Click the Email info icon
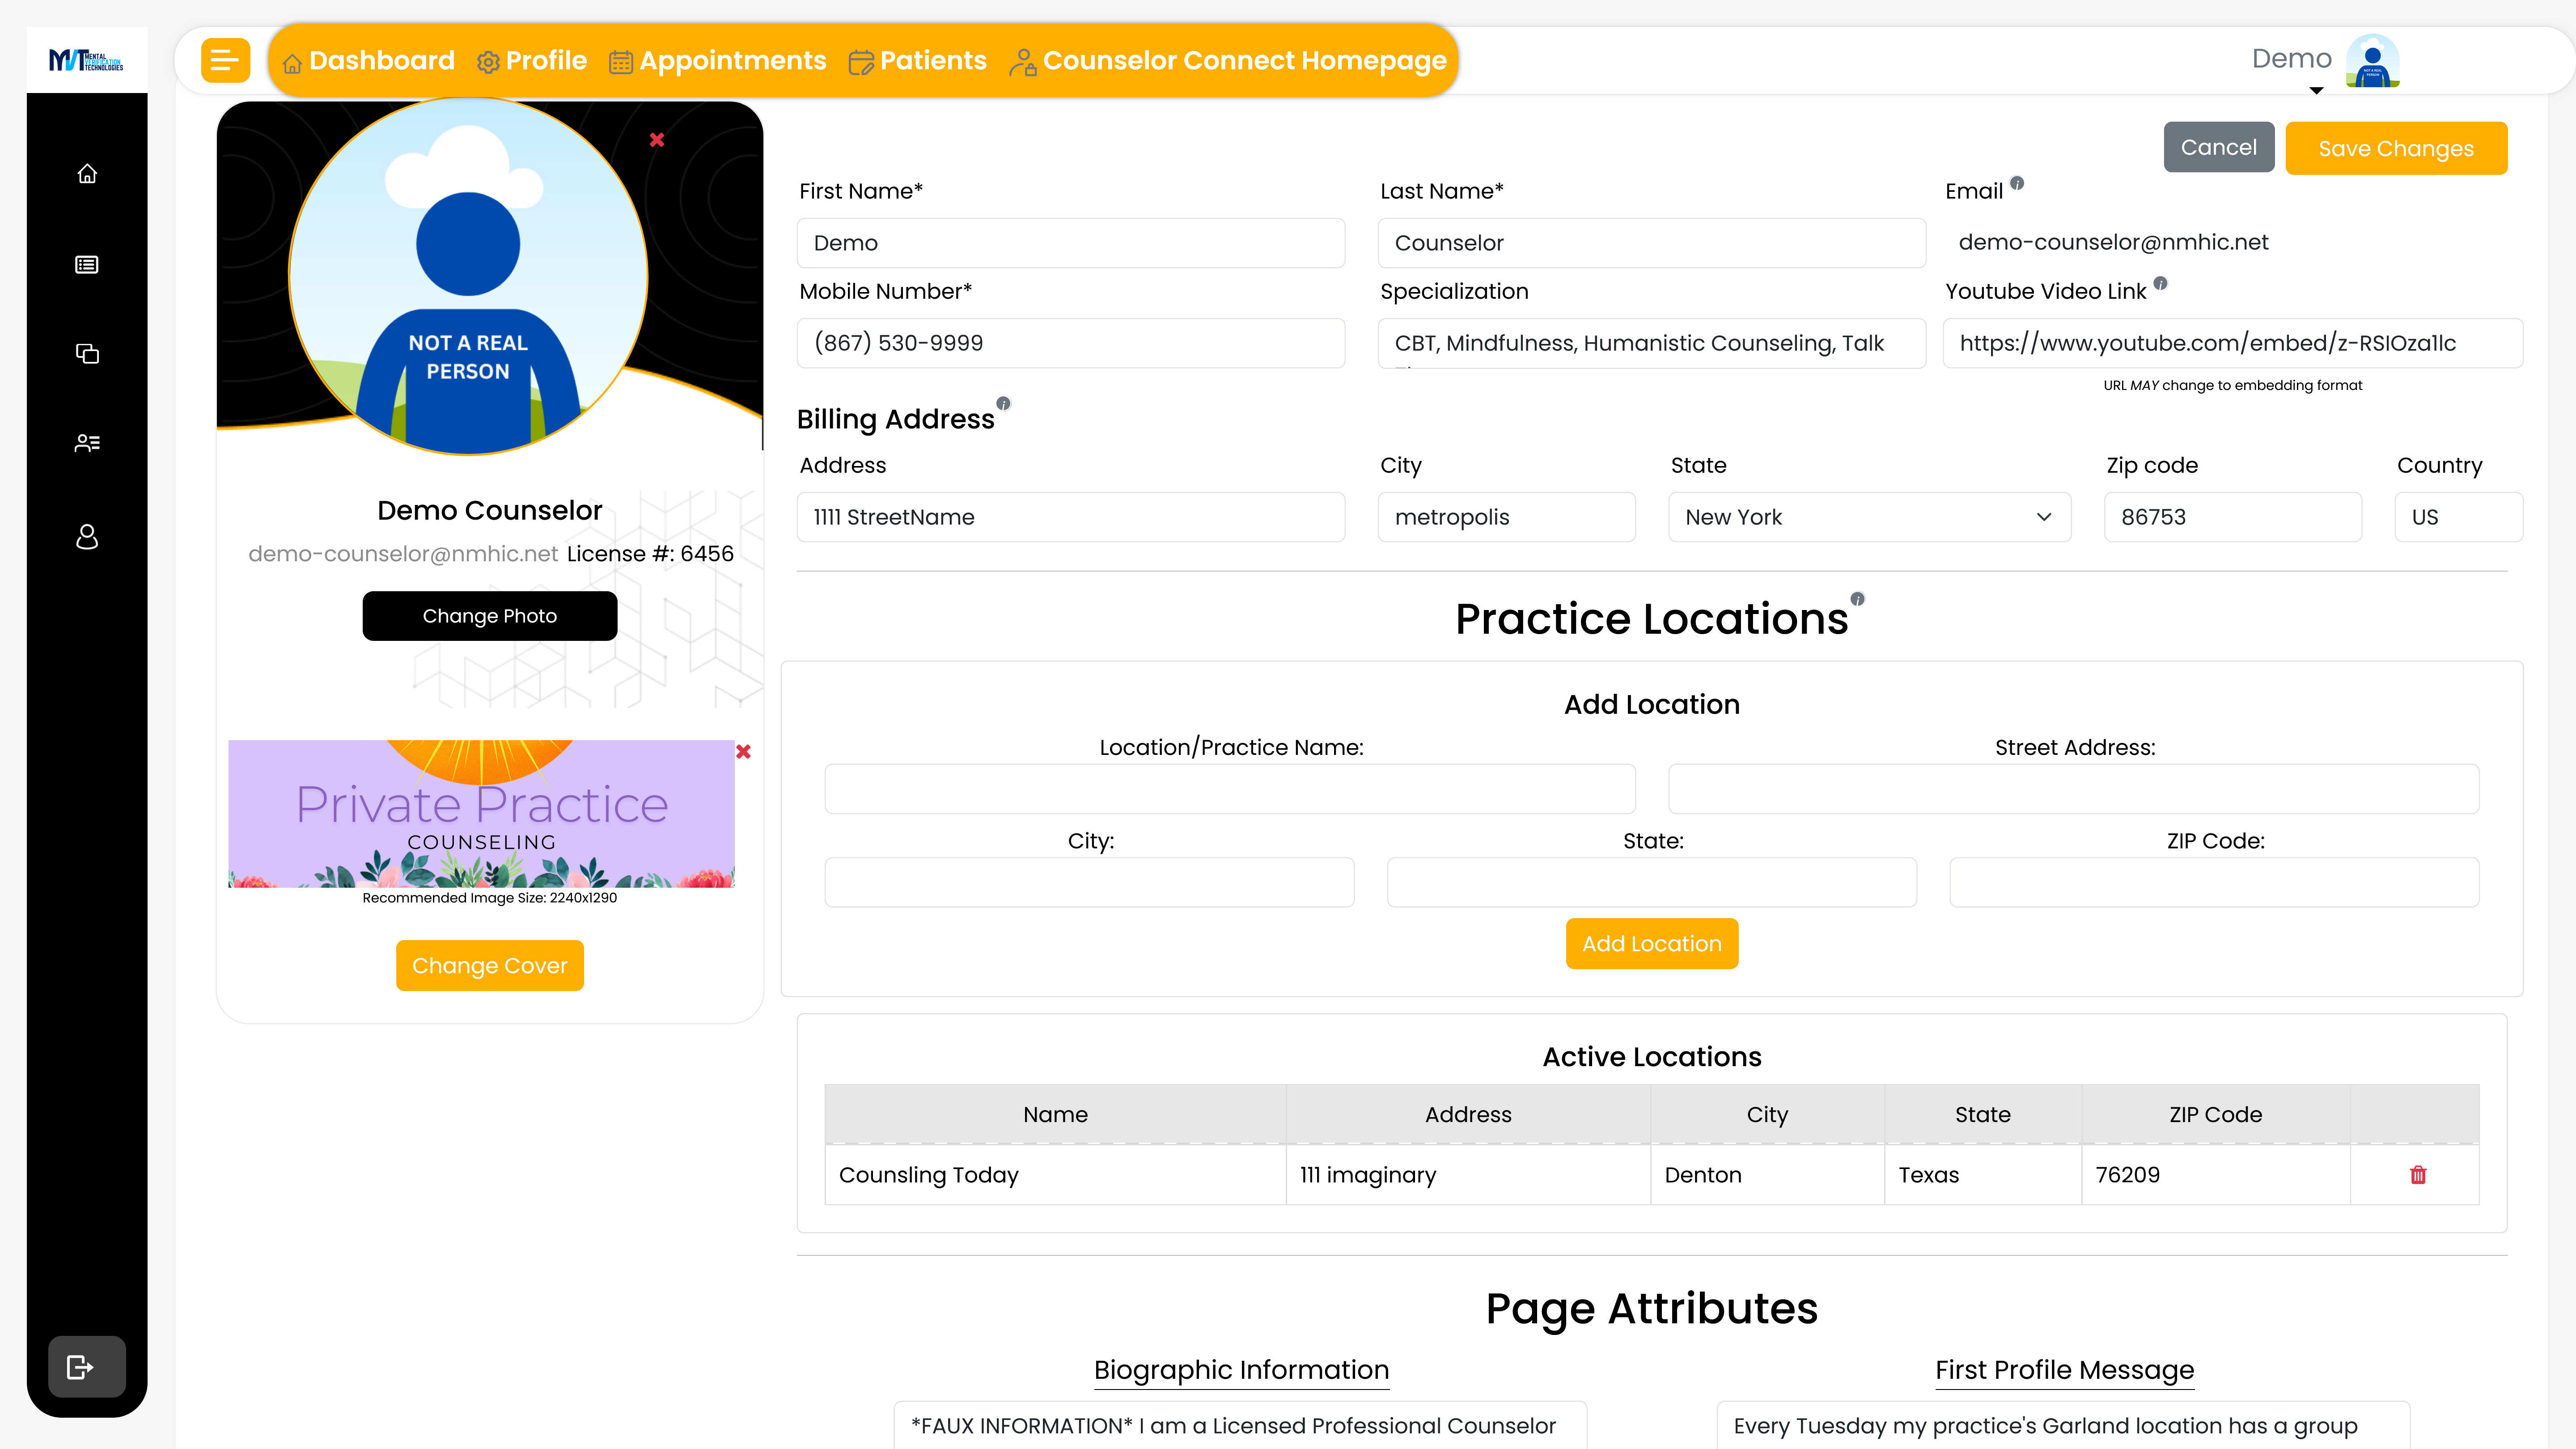The width and height of the screenshot is (2576, 1449). tap(2017, 183)
